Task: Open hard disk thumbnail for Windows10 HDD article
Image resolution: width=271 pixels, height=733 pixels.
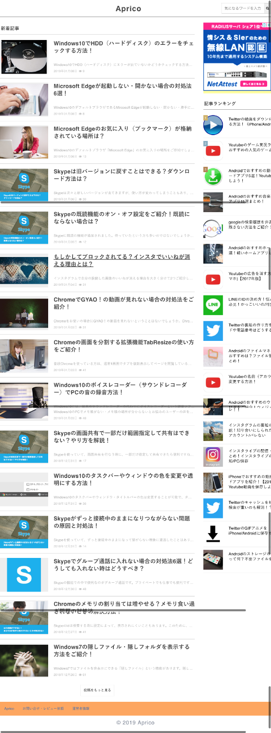Action: click(x=24, y=57)
